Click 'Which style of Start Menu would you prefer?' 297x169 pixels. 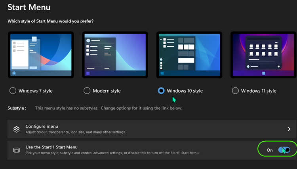coord(51,21)
